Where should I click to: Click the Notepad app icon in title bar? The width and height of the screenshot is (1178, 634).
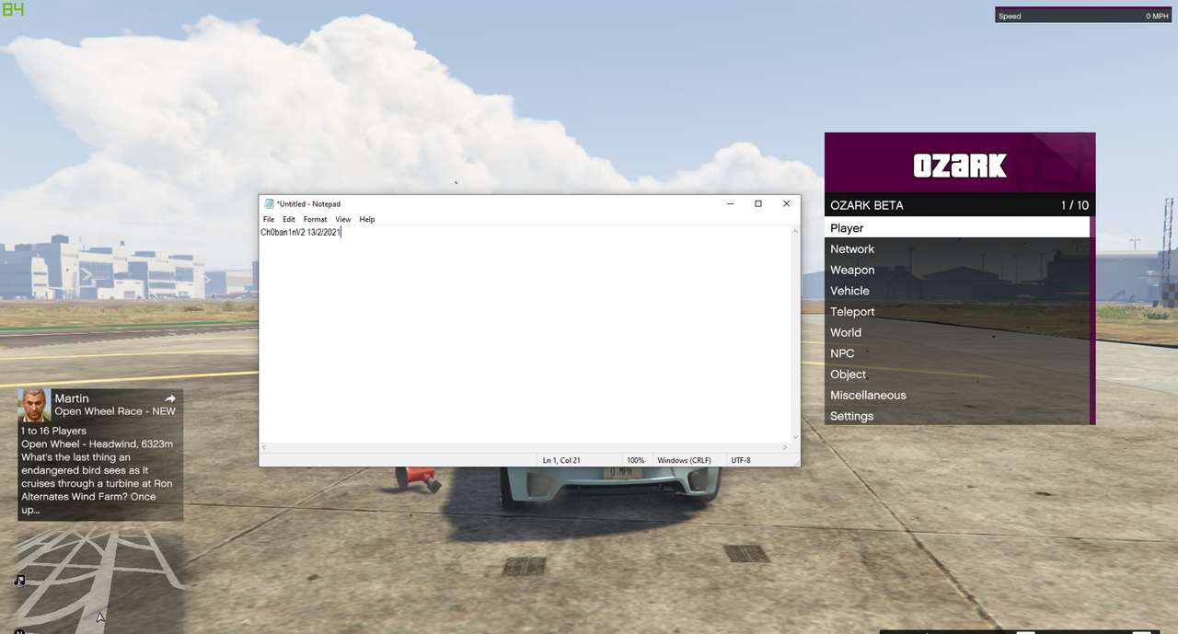[269, 203]
